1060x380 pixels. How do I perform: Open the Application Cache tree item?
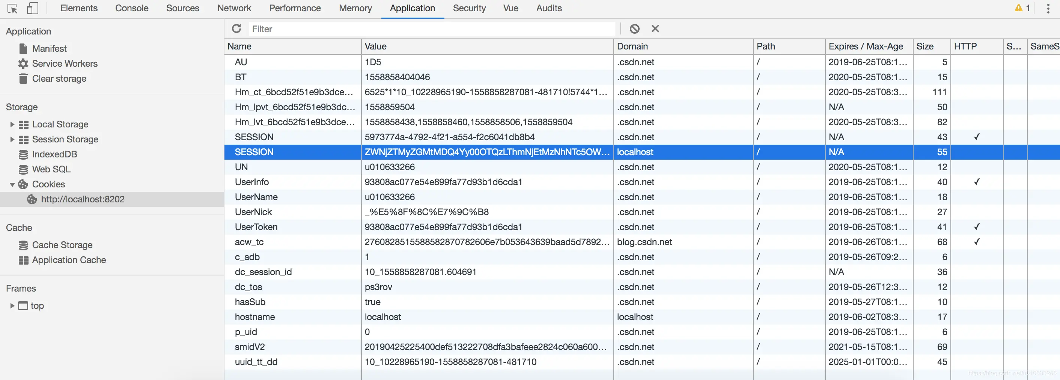[69, 260]
